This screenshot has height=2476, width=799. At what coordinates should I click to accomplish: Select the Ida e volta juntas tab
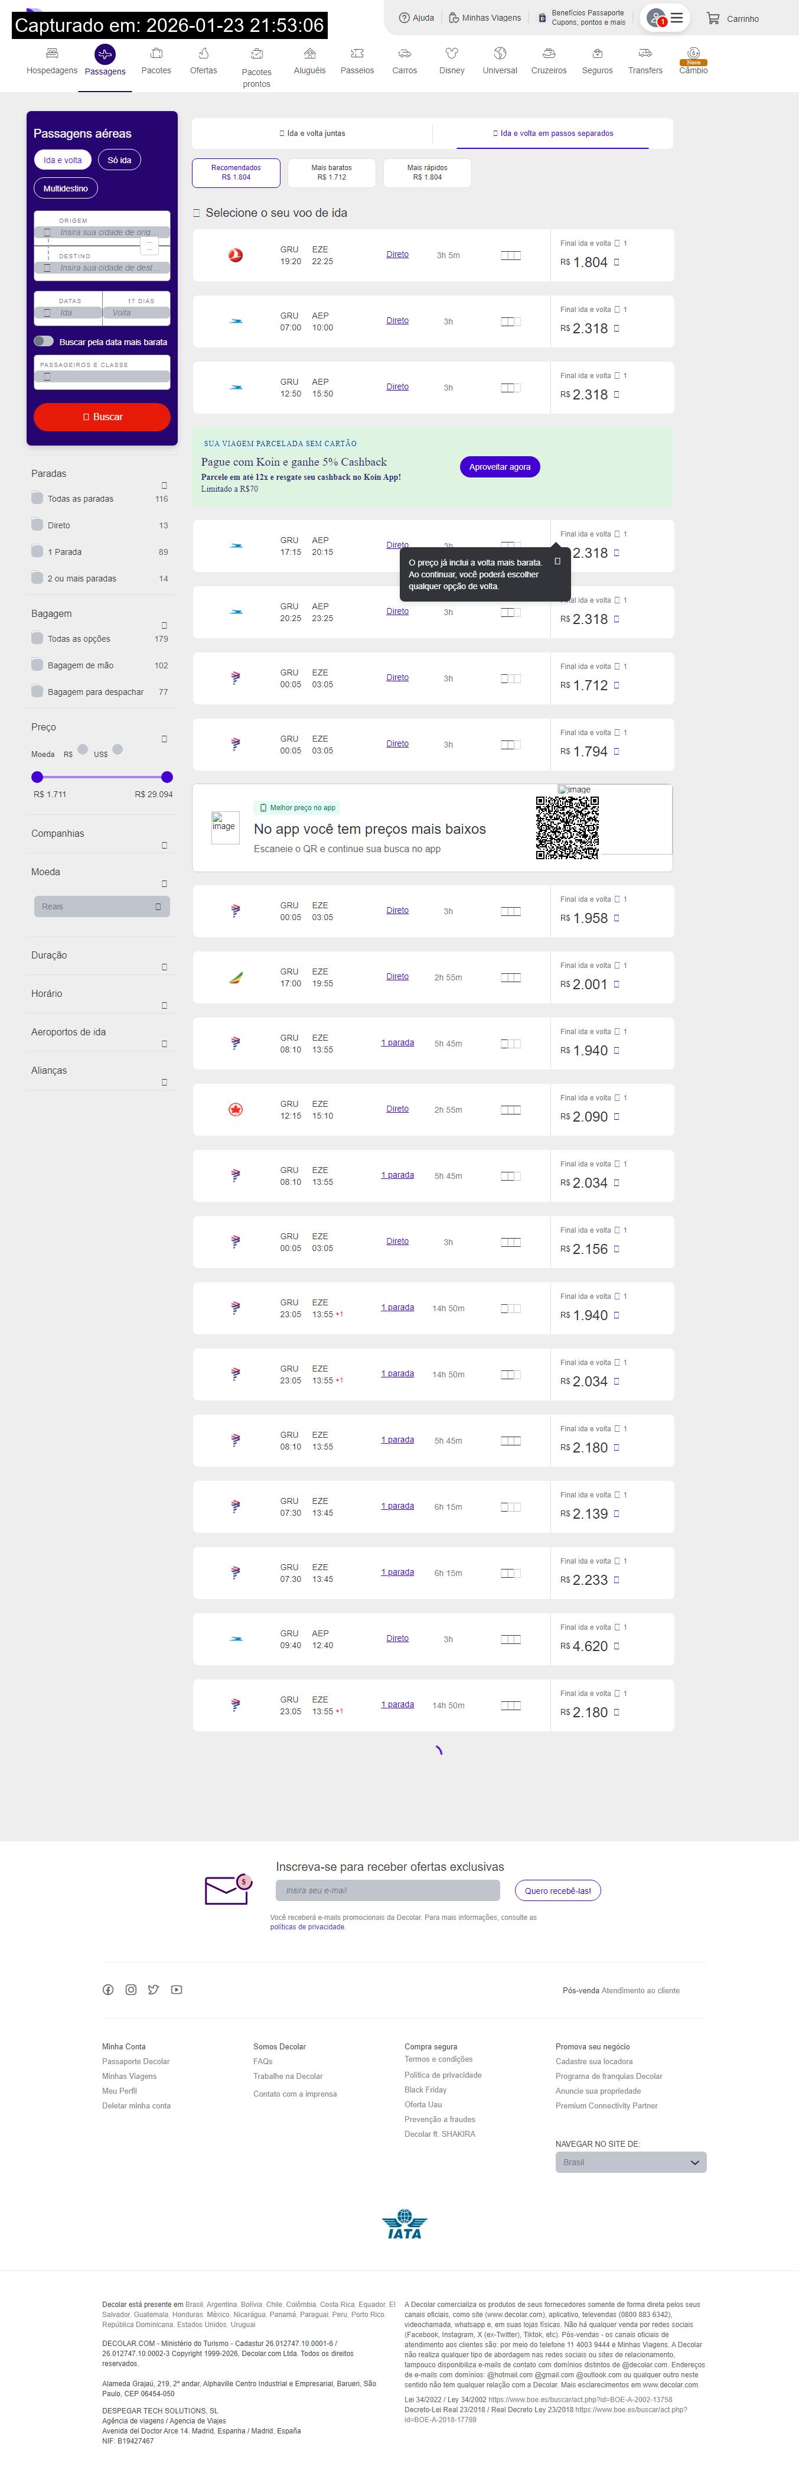click(x=312, y=134)
